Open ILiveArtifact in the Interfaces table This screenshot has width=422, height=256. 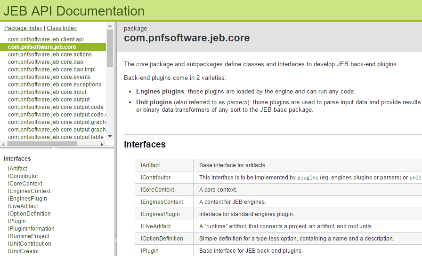click(155, 226)
